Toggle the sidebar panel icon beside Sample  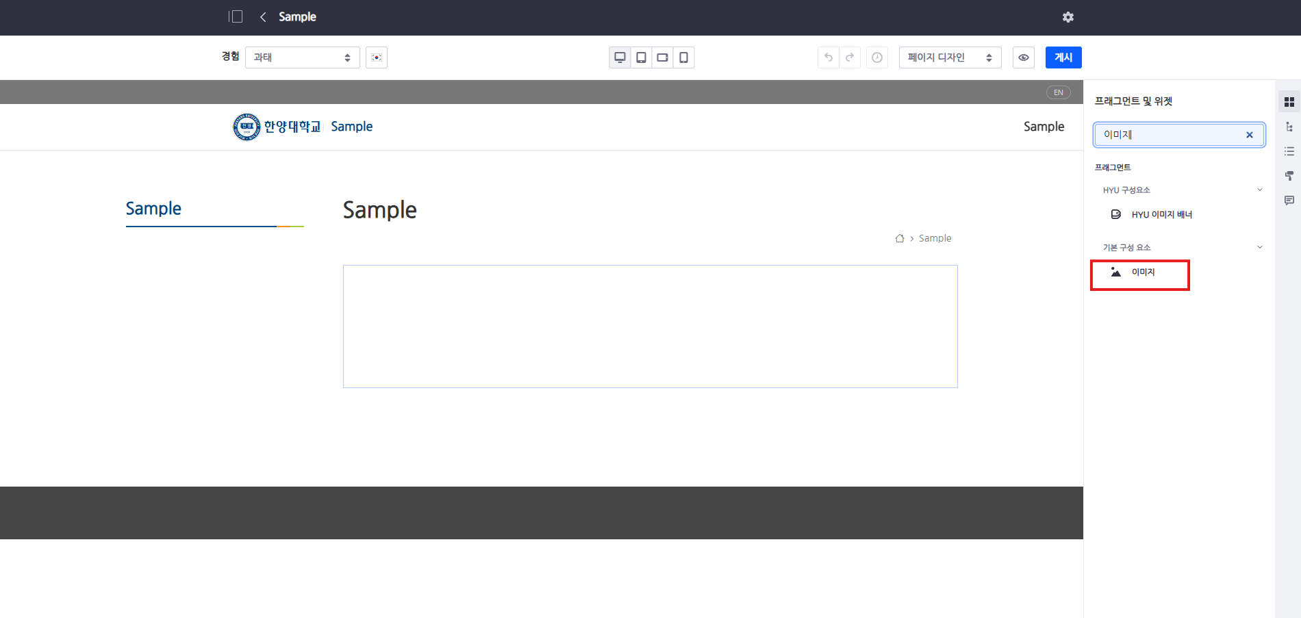236,17
